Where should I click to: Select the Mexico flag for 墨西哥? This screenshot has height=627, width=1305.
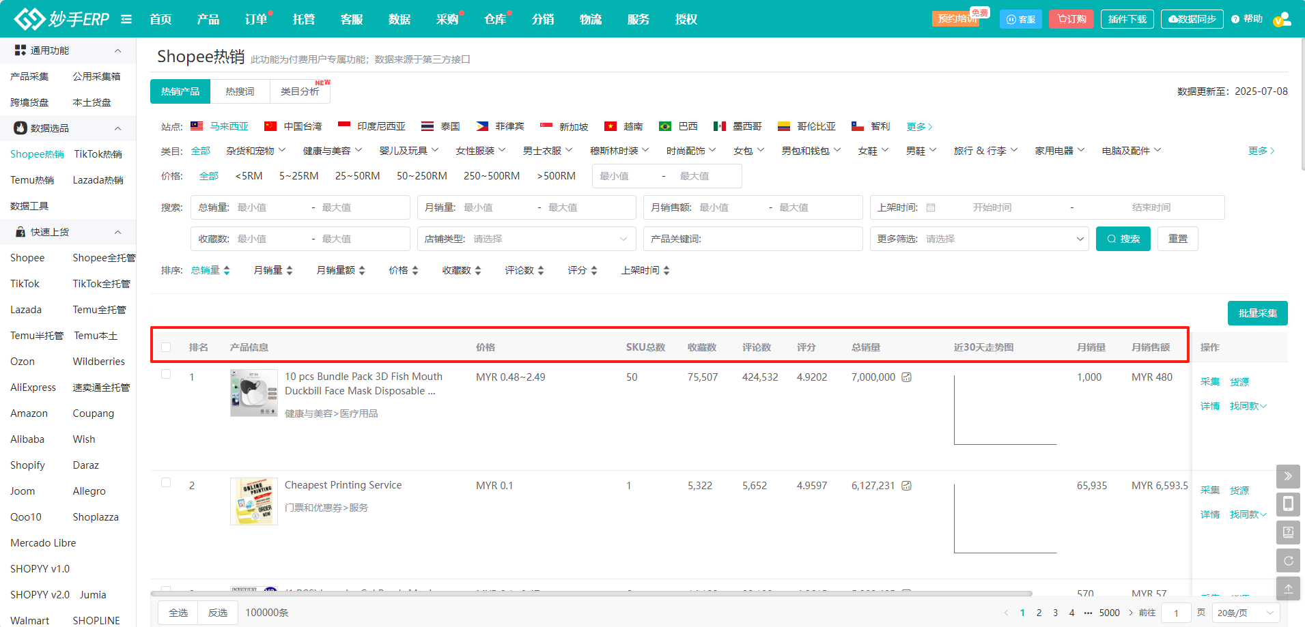[x=720, y=126]
